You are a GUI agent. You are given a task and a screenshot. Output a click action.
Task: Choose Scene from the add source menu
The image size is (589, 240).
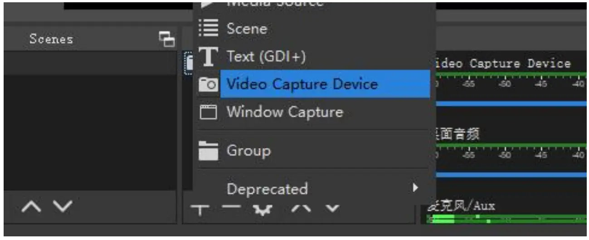pyautogui.click(x=247, y=29)
